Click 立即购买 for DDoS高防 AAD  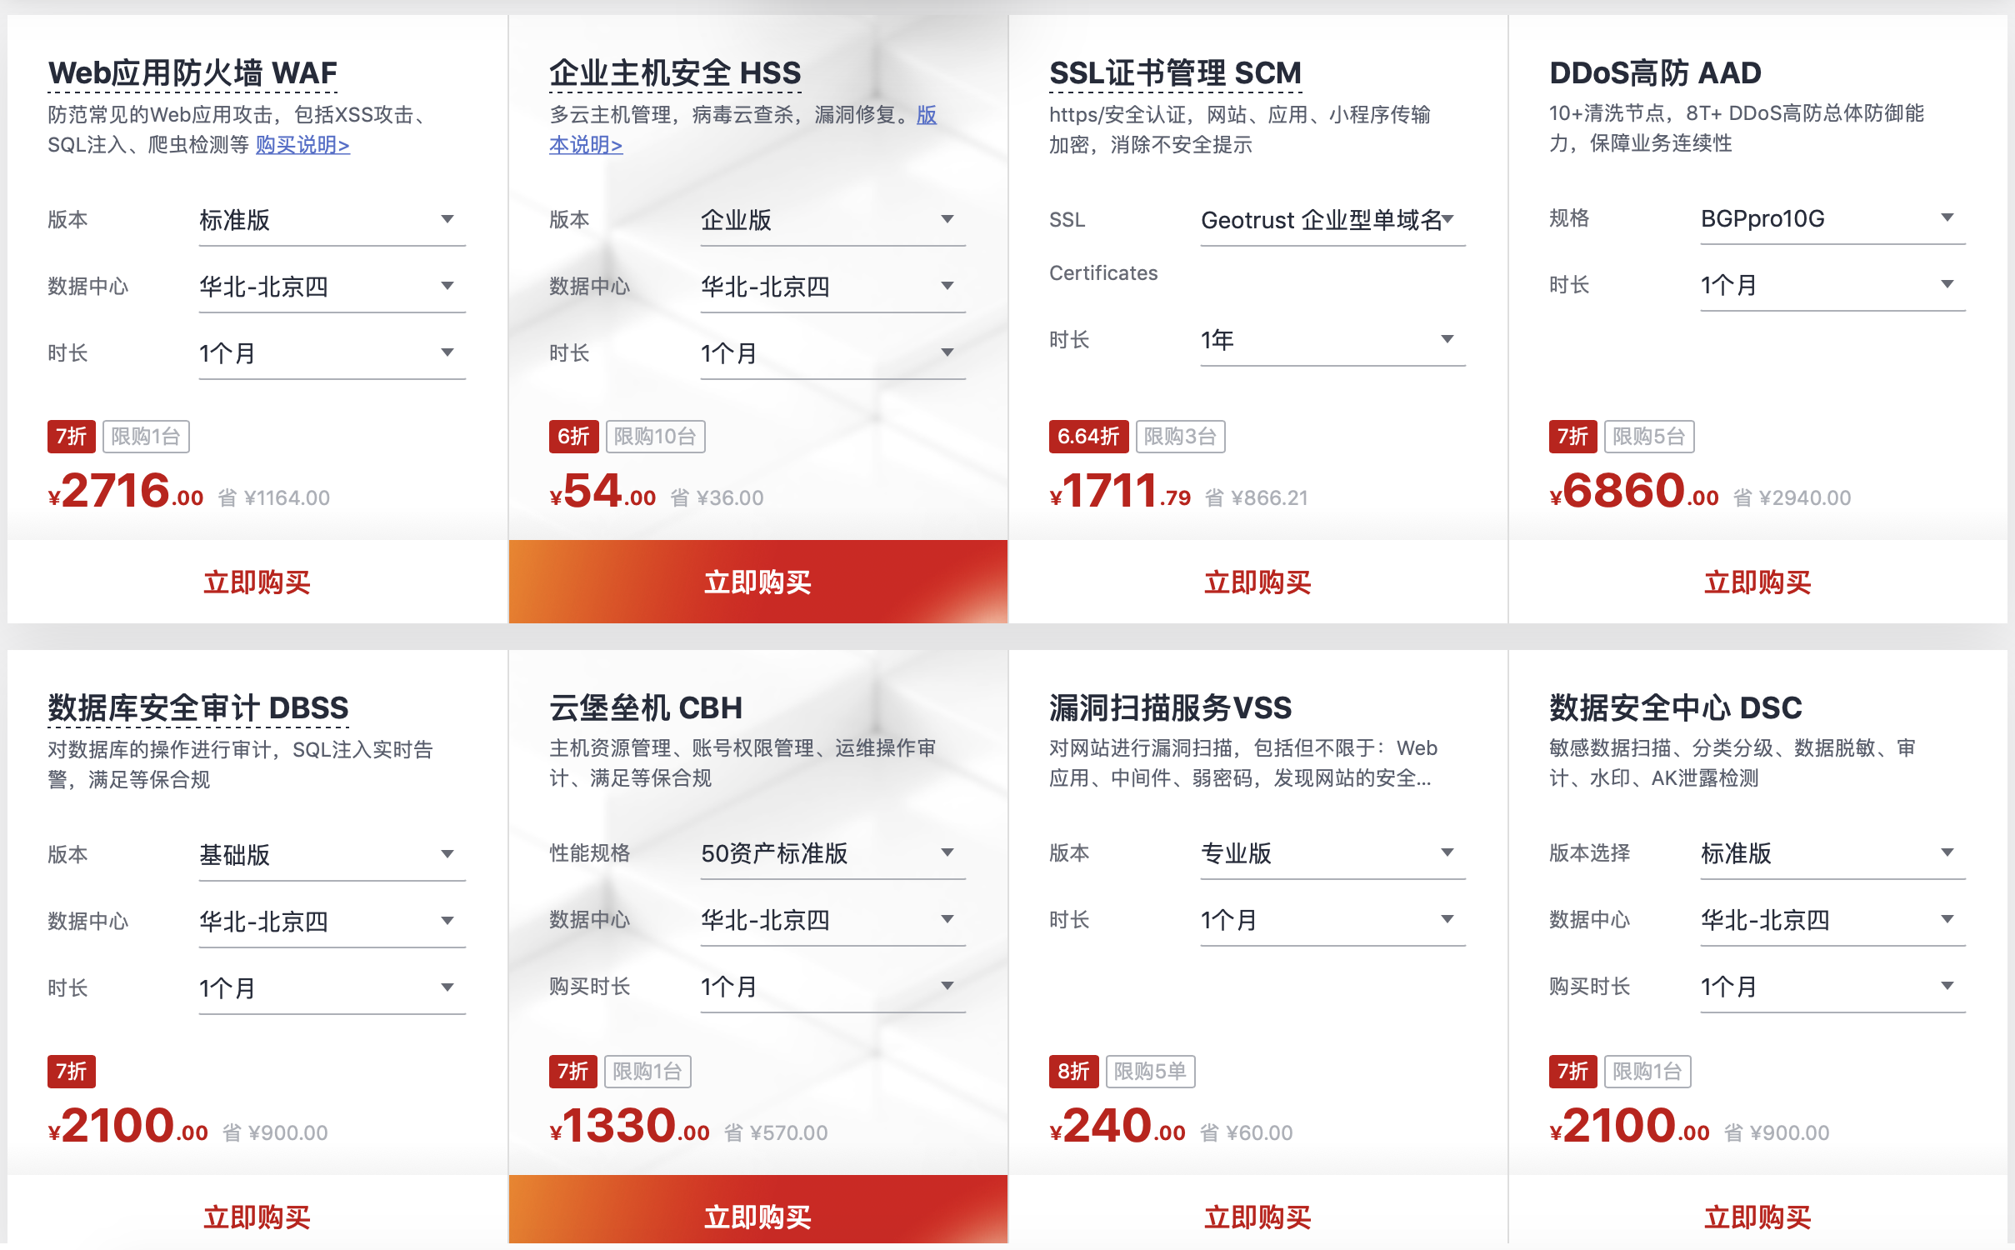pyautogui.click(x=1758, y=582)
